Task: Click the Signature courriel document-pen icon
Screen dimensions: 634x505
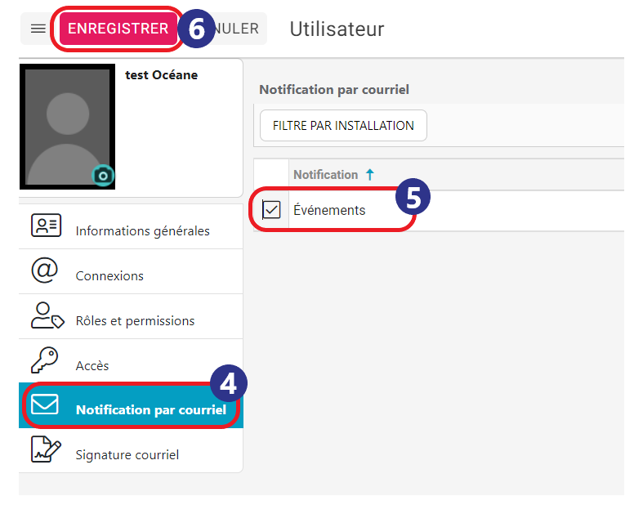Action: pyautogui.click(x=46, y=449)
